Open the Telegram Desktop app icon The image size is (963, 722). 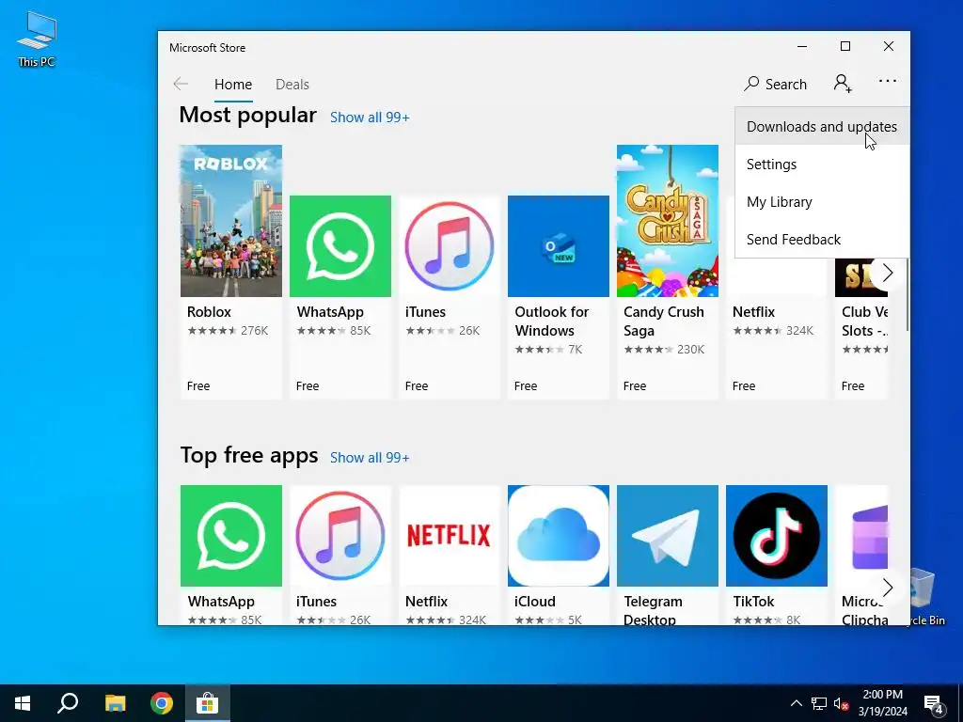[x=668, y=536]
